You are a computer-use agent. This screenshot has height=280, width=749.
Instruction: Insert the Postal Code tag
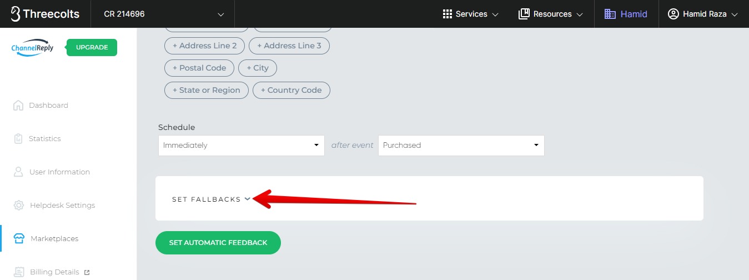tap(199, 68)
